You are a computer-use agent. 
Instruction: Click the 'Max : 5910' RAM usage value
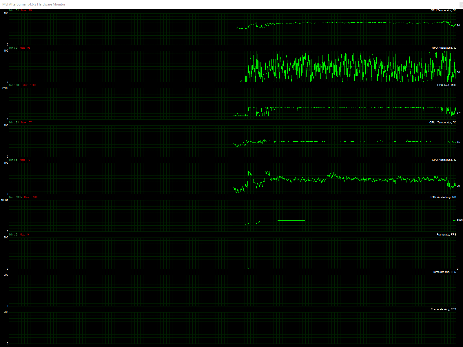(x=31, y=197)
